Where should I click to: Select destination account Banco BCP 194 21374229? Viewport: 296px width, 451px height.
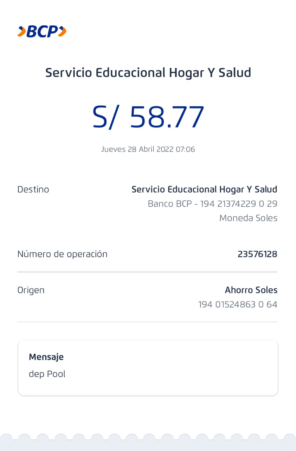point(212,204)
